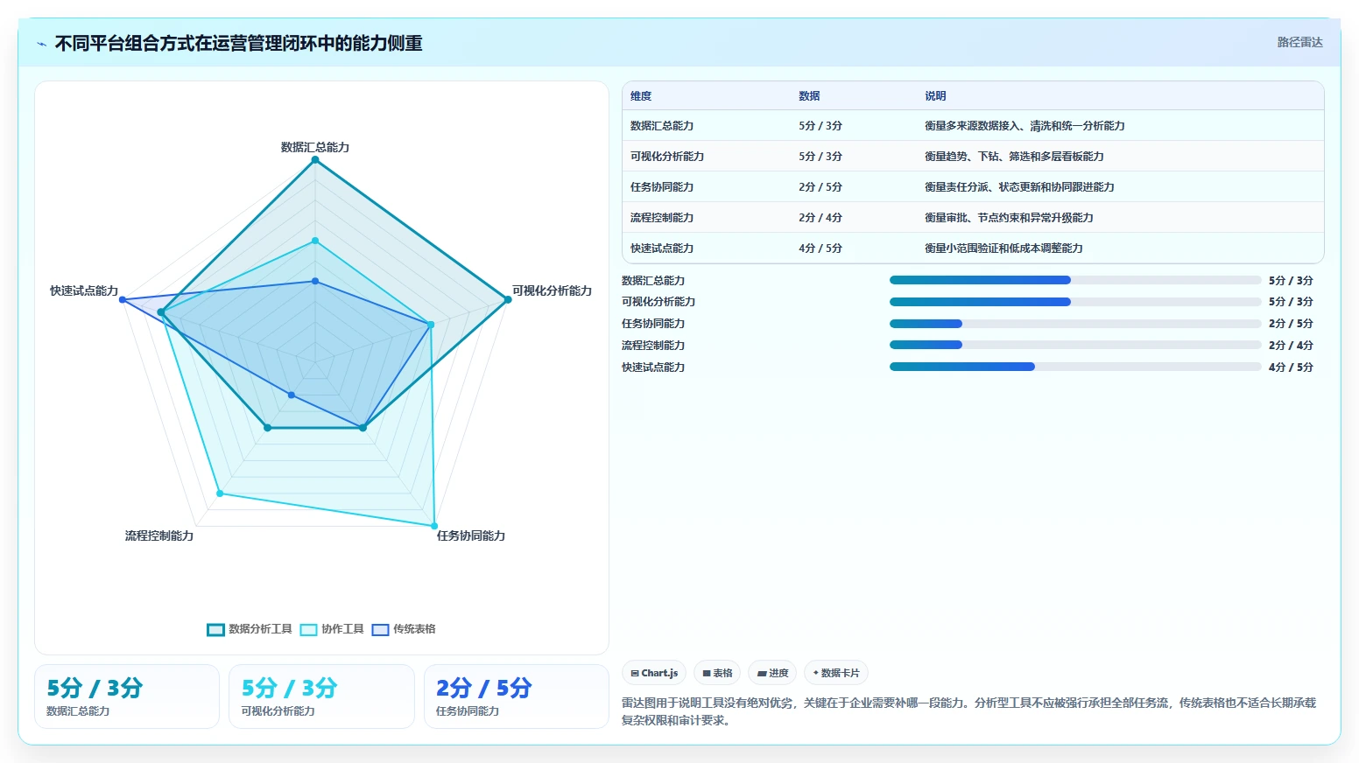Click the 可视化分析能力 axis label on radar
The image size is (1359, 763).
pos(552,290)
